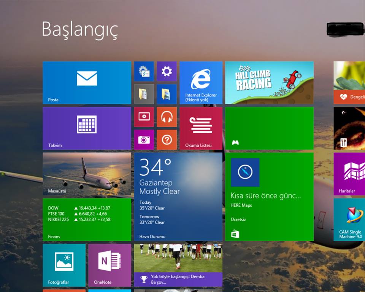This screenshot has height=292, width=365.
Task: Open the Music headphones tile
Action: pyautogui.click(x=167, y=117)
